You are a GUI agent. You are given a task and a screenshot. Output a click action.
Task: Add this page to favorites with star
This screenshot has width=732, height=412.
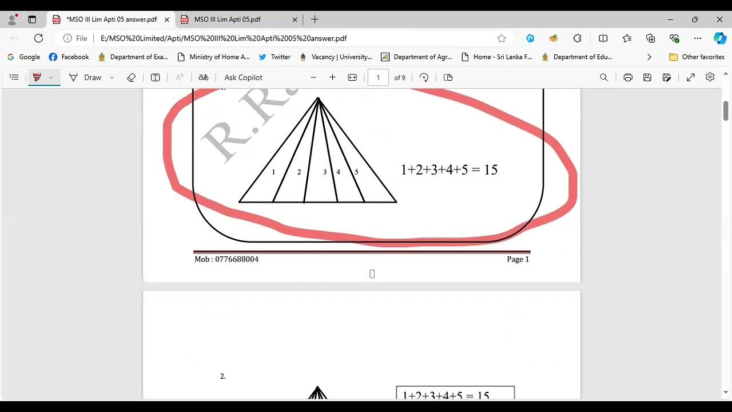click(502, 38)
